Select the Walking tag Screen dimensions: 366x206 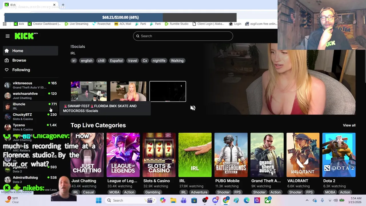(177, 61)
